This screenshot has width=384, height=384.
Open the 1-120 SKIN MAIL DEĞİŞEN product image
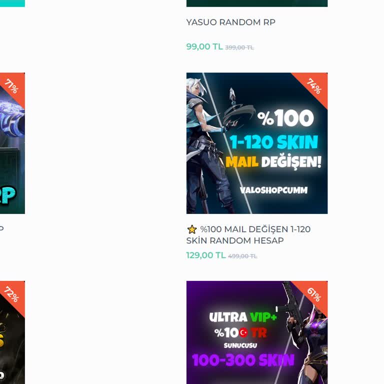tap(257, 143)
